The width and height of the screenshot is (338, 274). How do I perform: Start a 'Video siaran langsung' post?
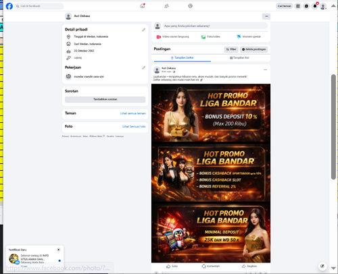[x=173, y=36]
